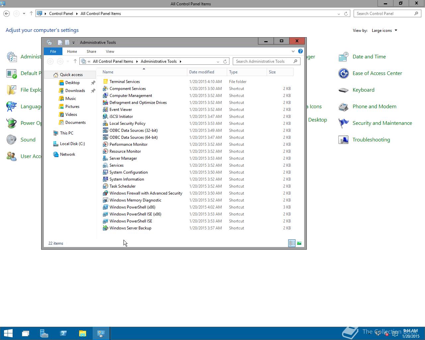
Task: Click the Date and Time control panel icon
Action: tap(343, 57)
